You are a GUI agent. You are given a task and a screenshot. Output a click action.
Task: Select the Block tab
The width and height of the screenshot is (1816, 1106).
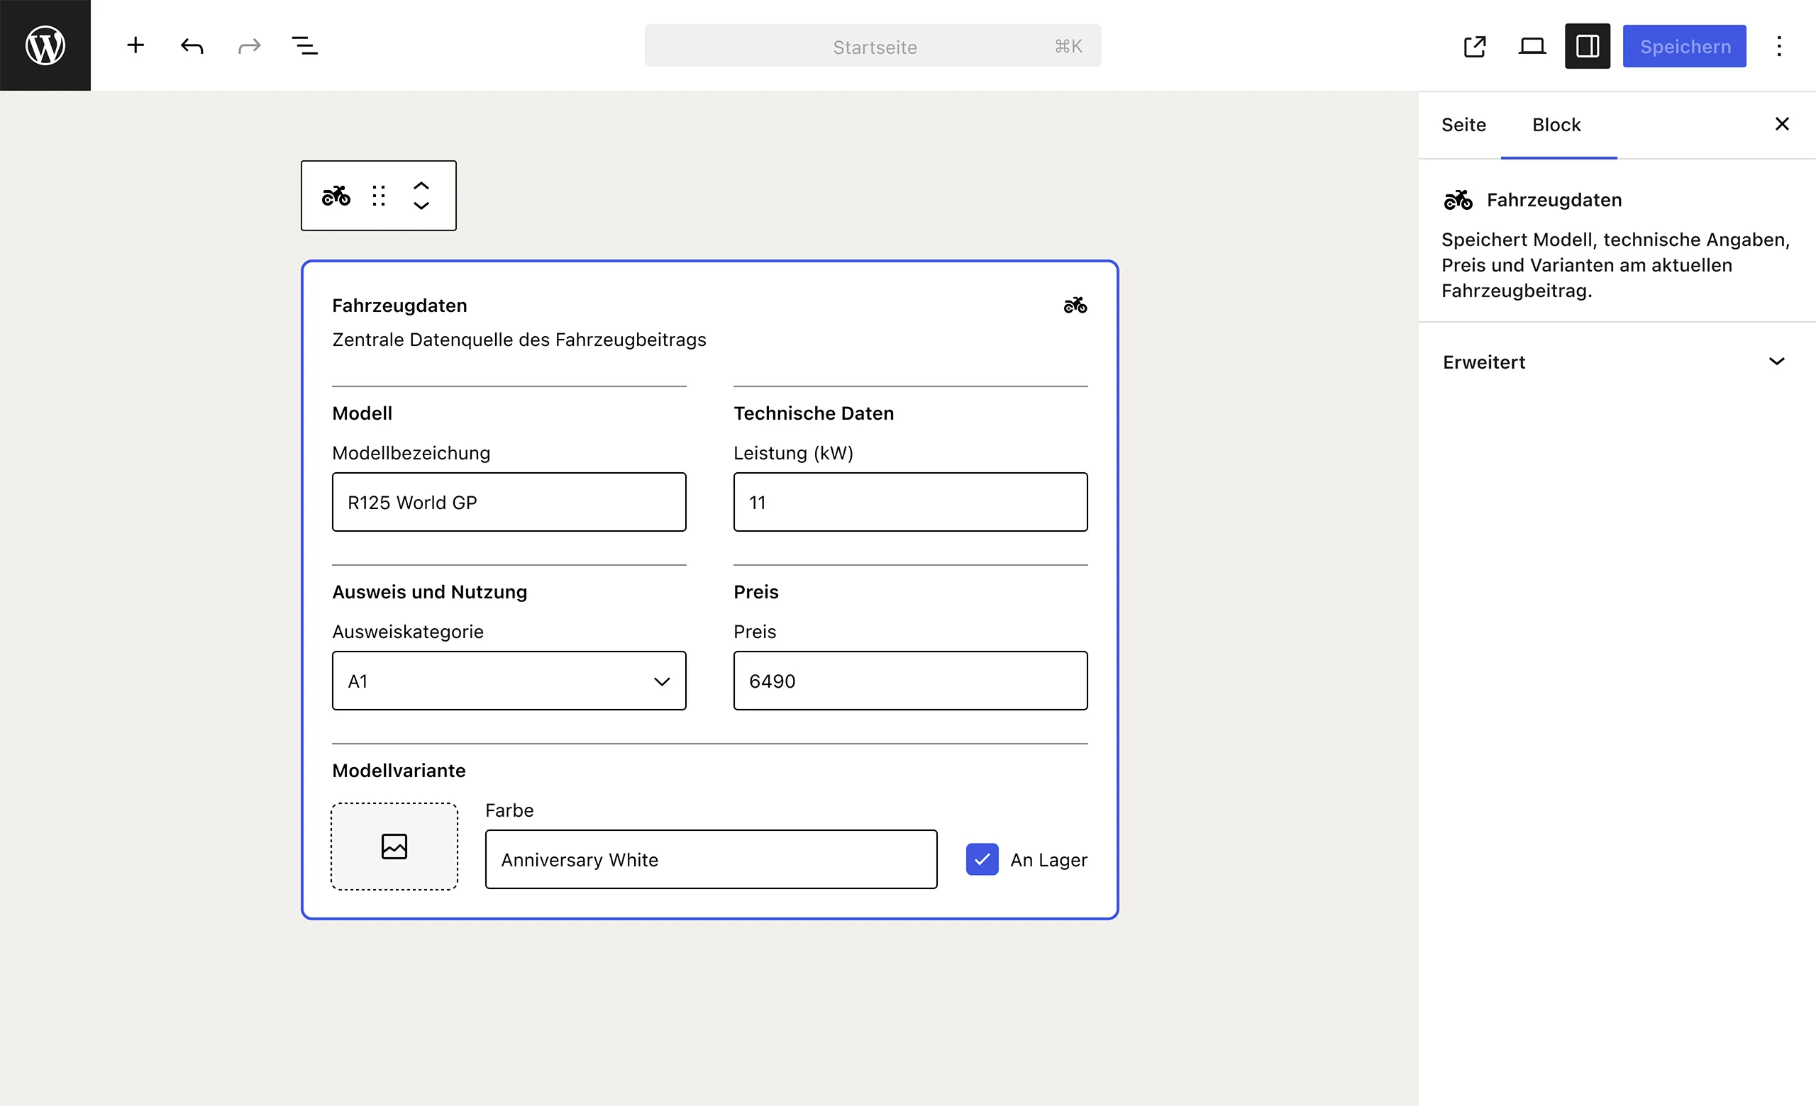(1557, 125)
